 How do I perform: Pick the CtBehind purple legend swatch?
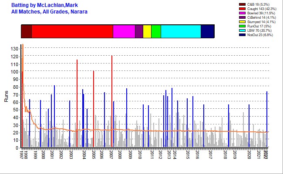coord(243,17)
